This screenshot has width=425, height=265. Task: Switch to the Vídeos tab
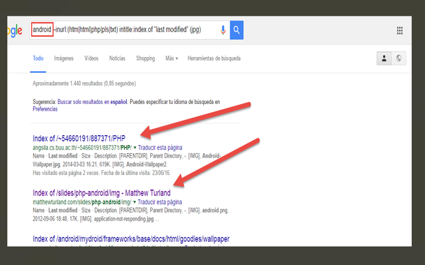(92, 58)
